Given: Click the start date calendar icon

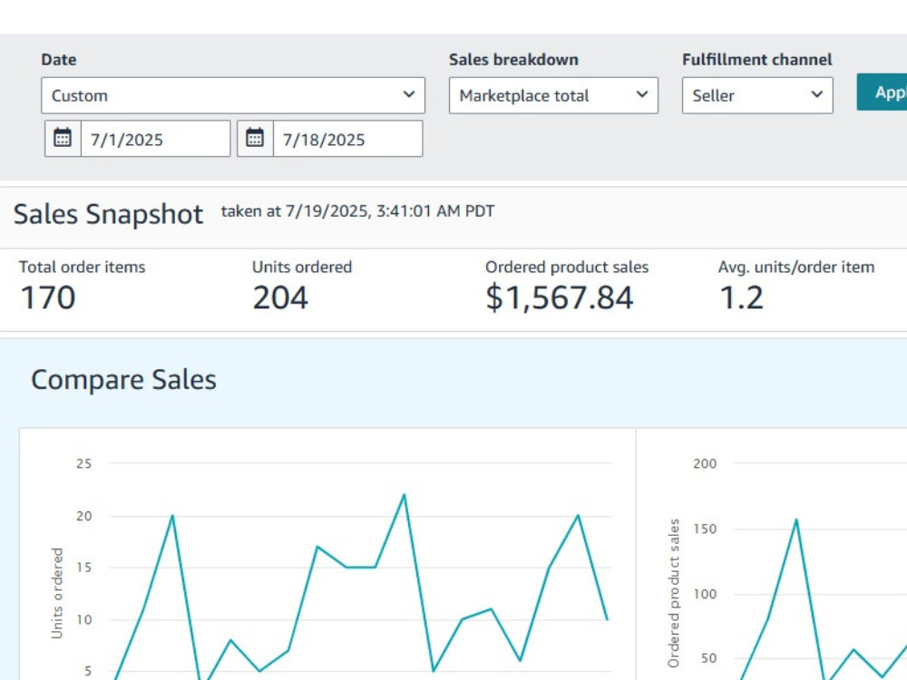Looking at the screenshot, I should tap(63, 139).
